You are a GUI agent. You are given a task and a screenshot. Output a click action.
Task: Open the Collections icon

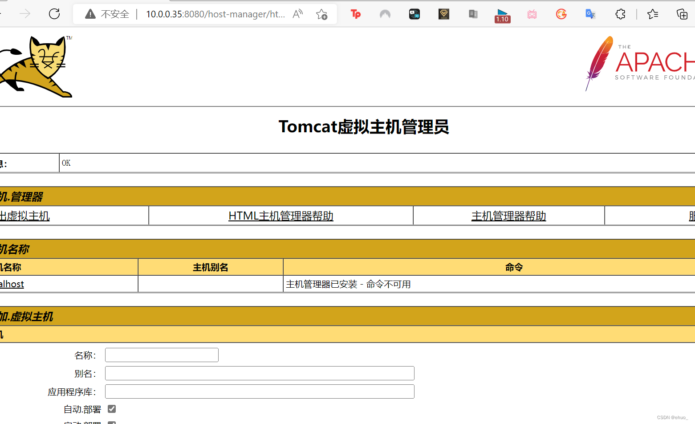pyautogui.click(x=682, y=14)
